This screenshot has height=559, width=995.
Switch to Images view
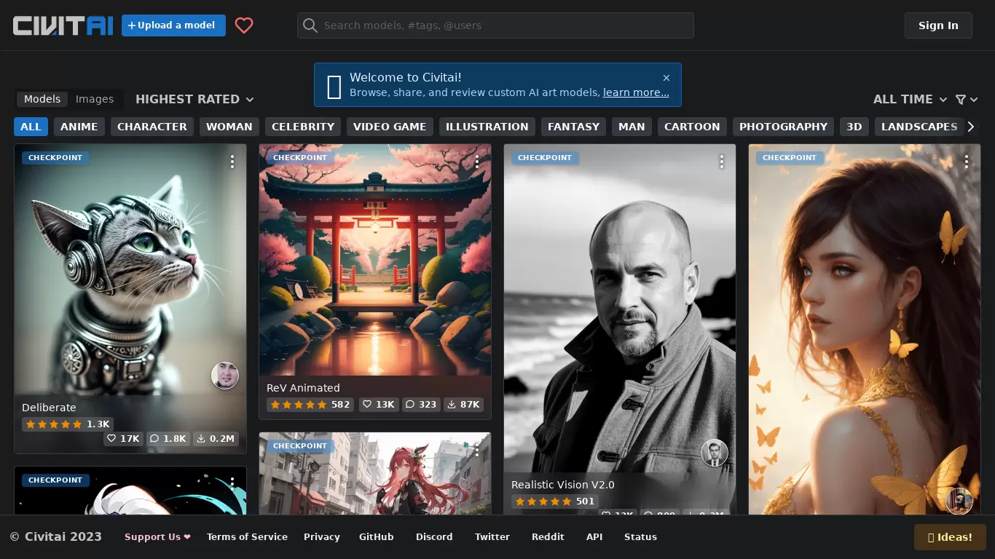[x=95, y=99]
